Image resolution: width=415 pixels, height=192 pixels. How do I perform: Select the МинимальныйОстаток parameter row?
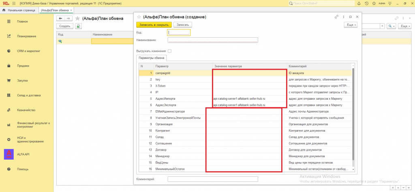(x=245, y=169)
